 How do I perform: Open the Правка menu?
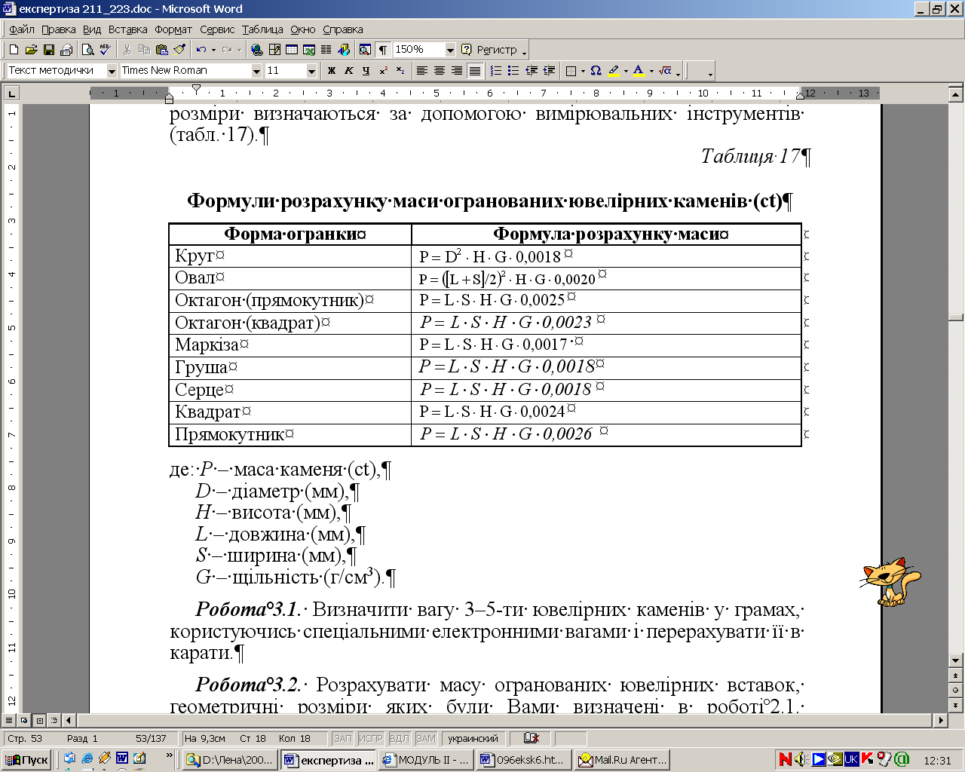(58, 29)
